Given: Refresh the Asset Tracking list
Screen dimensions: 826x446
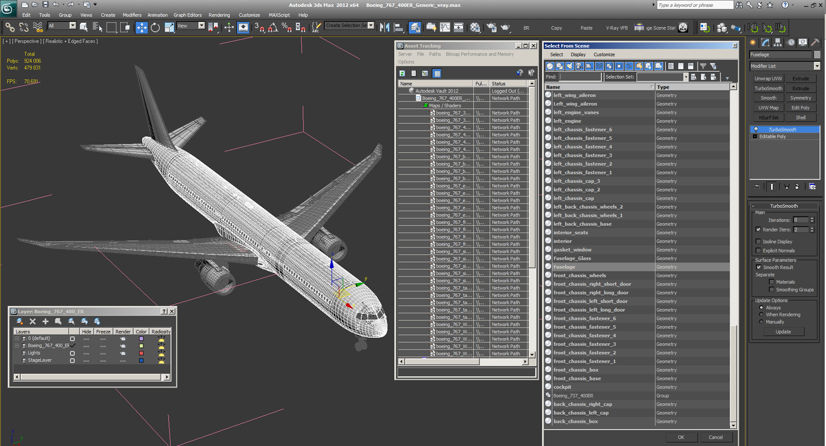Looking at the screenshot, I should [x=402, y=73].
